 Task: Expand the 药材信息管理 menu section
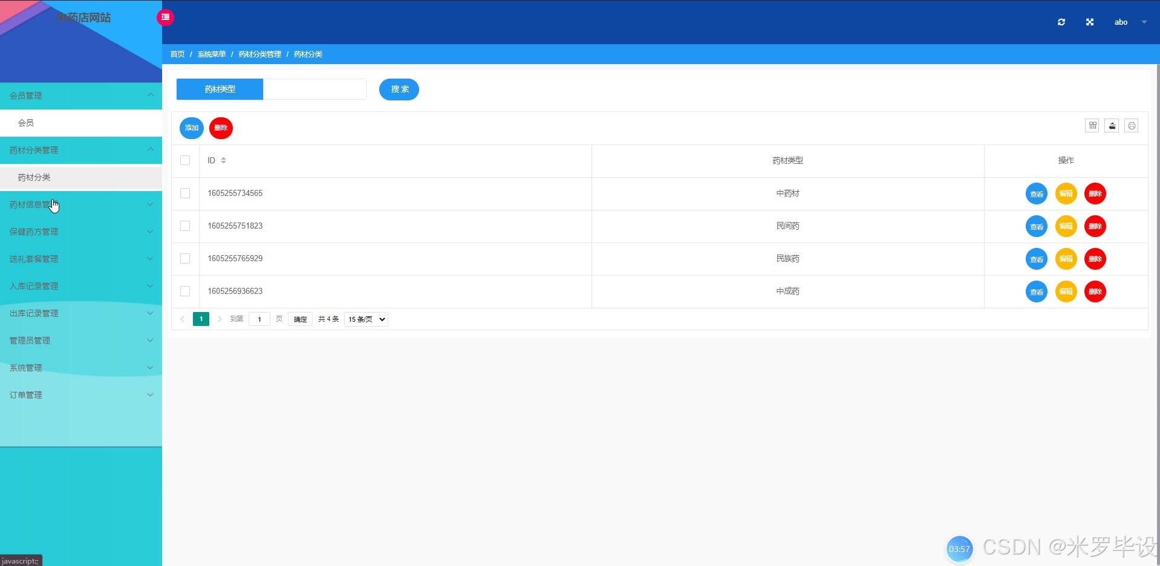point(81,204)
